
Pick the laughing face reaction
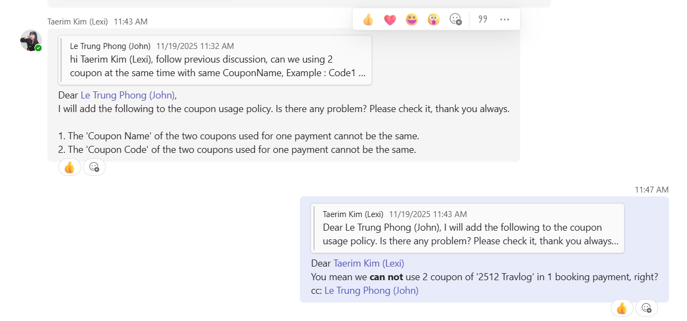(x=412, y=20)
